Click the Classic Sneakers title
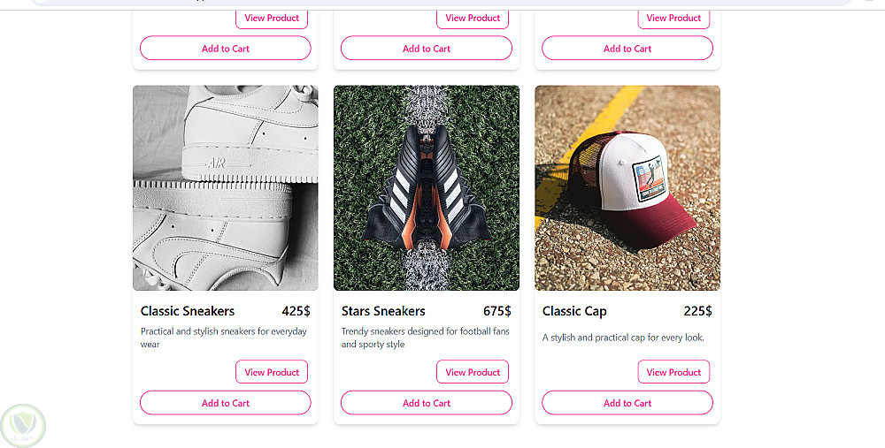885x448 pixels. [x=188, y=311]
